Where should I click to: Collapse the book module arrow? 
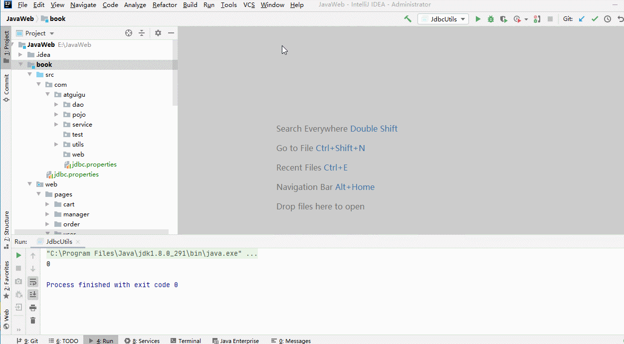(x=20, y=65)
